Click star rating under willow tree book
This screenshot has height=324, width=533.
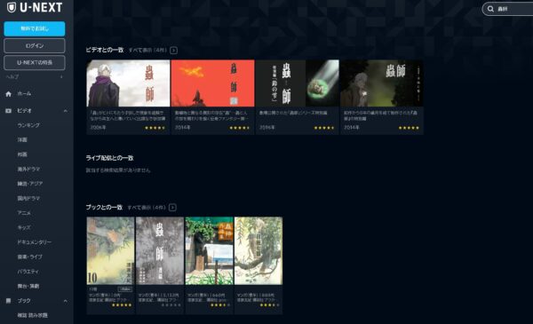[x=269, y=305]
